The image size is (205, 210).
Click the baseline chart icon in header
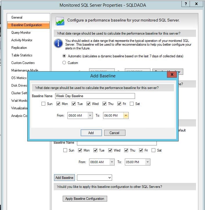click(60, 21)
